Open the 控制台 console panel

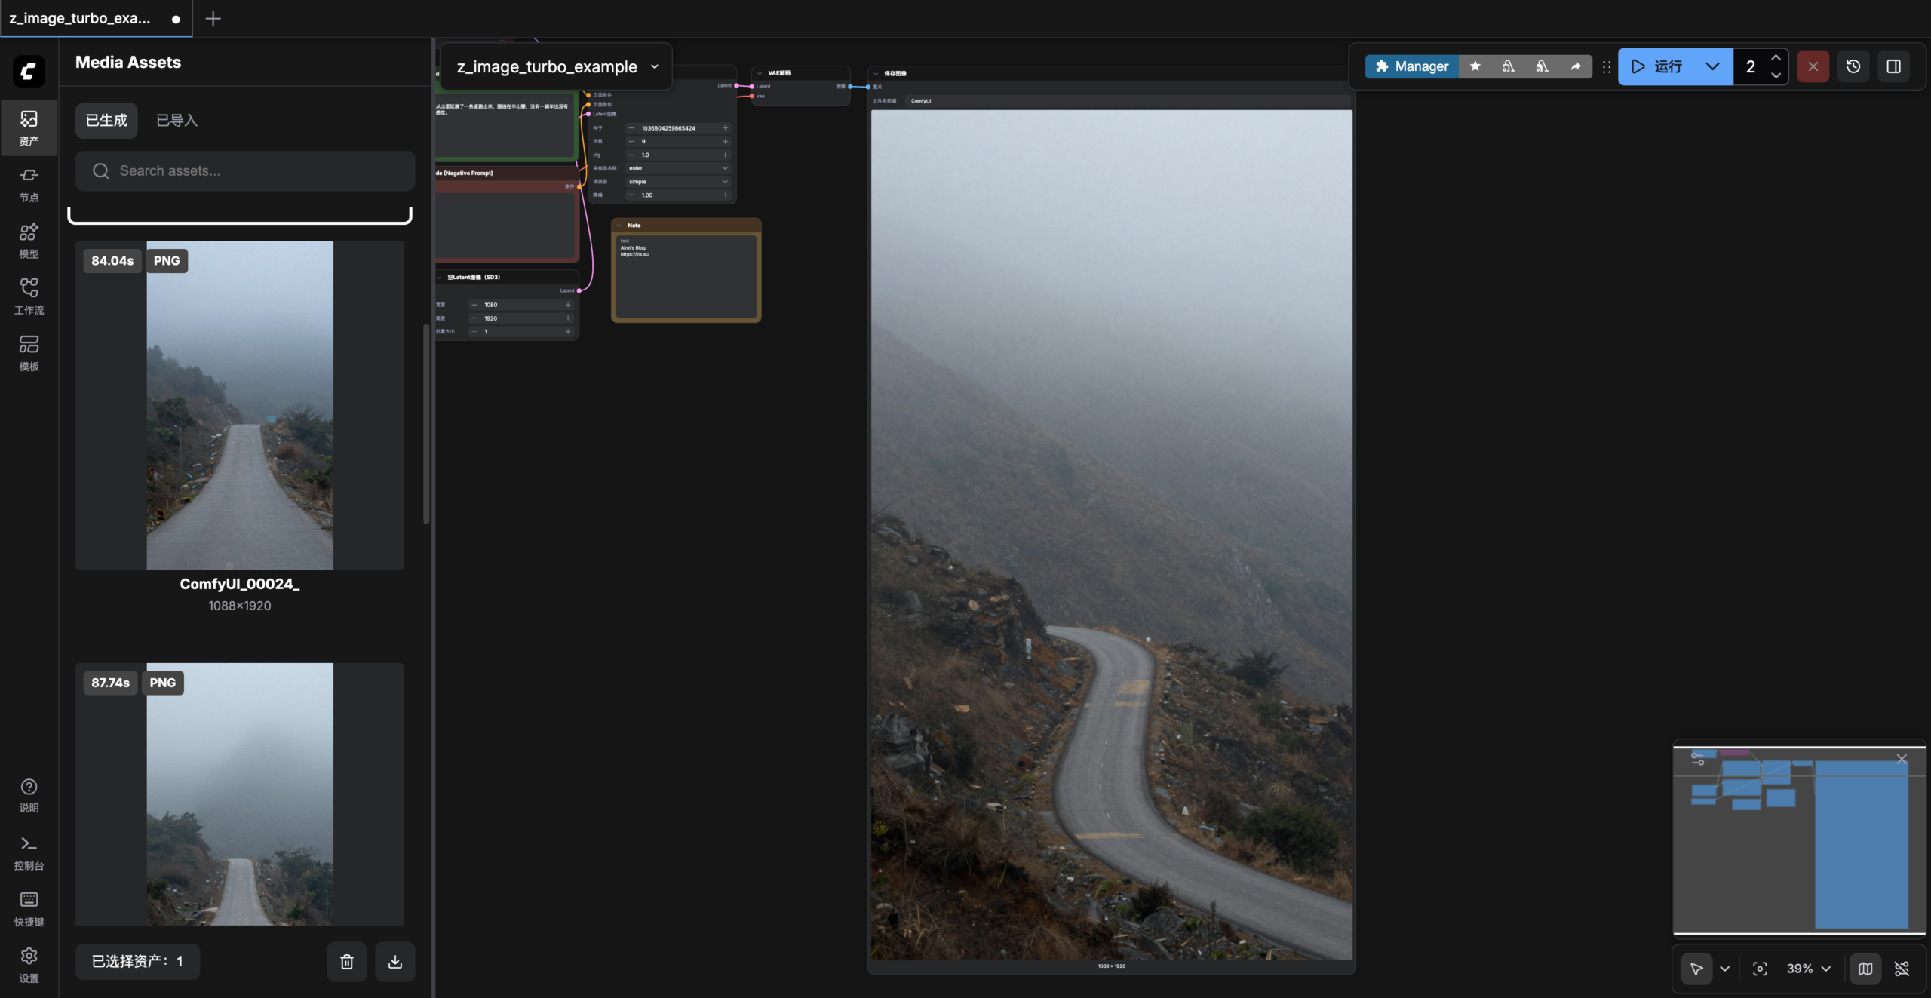[29, 852]
